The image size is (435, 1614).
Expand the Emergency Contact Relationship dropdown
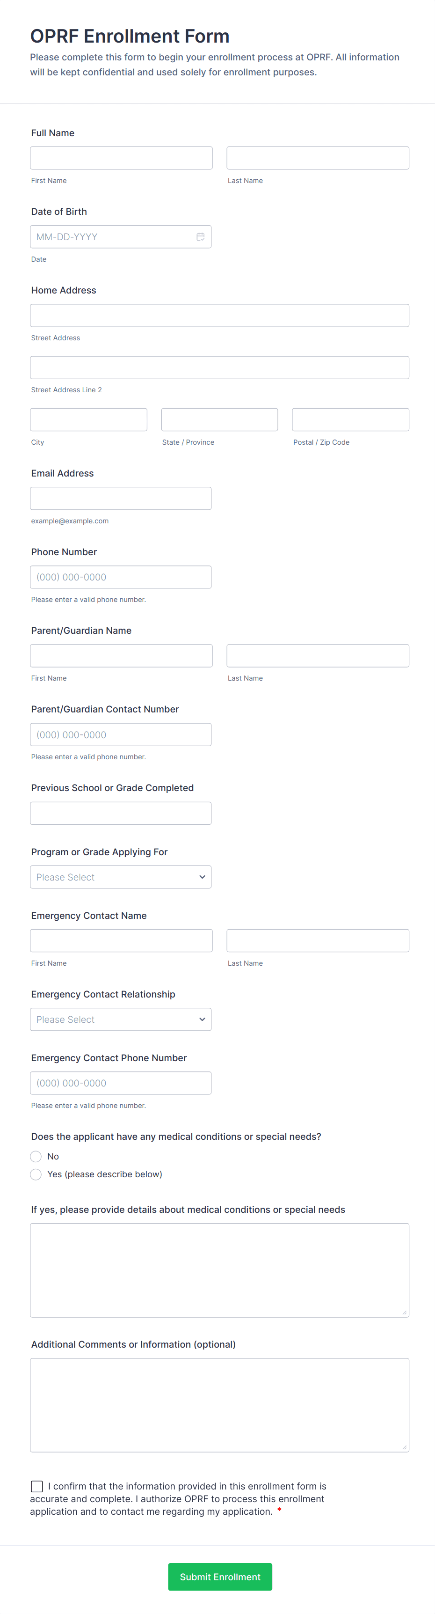click(x=121, y=1020)
